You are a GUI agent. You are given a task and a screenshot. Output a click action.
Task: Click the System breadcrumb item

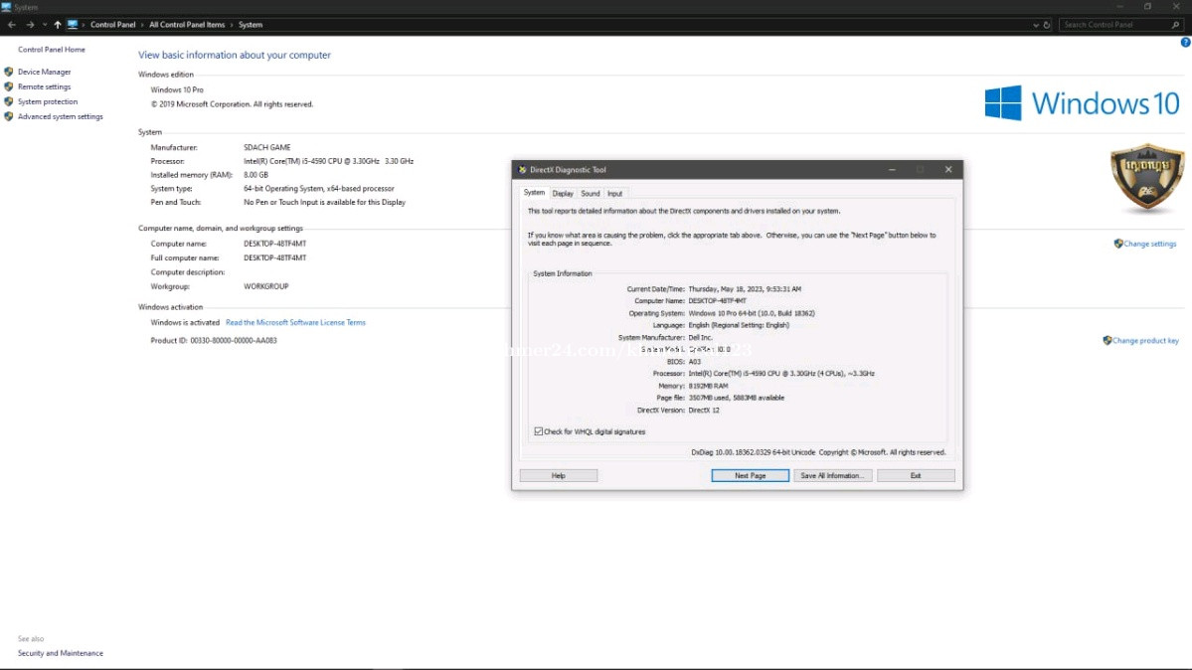coord(251,24)
